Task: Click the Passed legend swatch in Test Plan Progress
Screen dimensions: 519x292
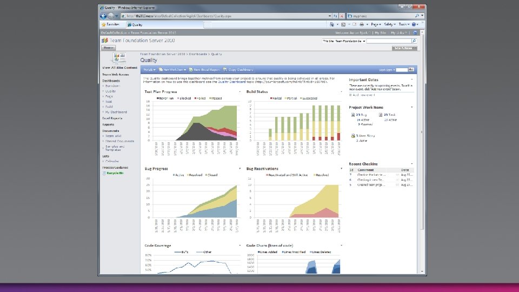Action: pos(210,98)
